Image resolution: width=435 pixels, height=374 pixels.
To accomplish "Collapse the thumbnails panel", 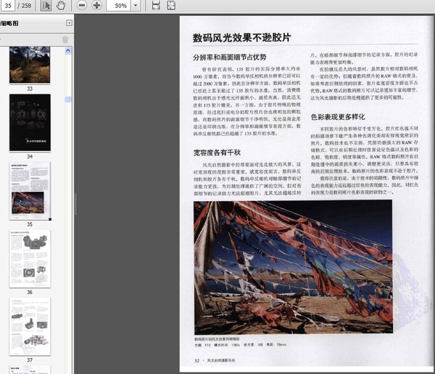I will 67,23.
